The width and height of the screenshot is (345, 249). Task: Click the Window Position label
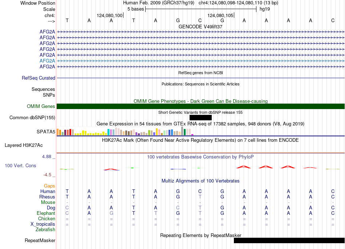[x=38, y=3]
